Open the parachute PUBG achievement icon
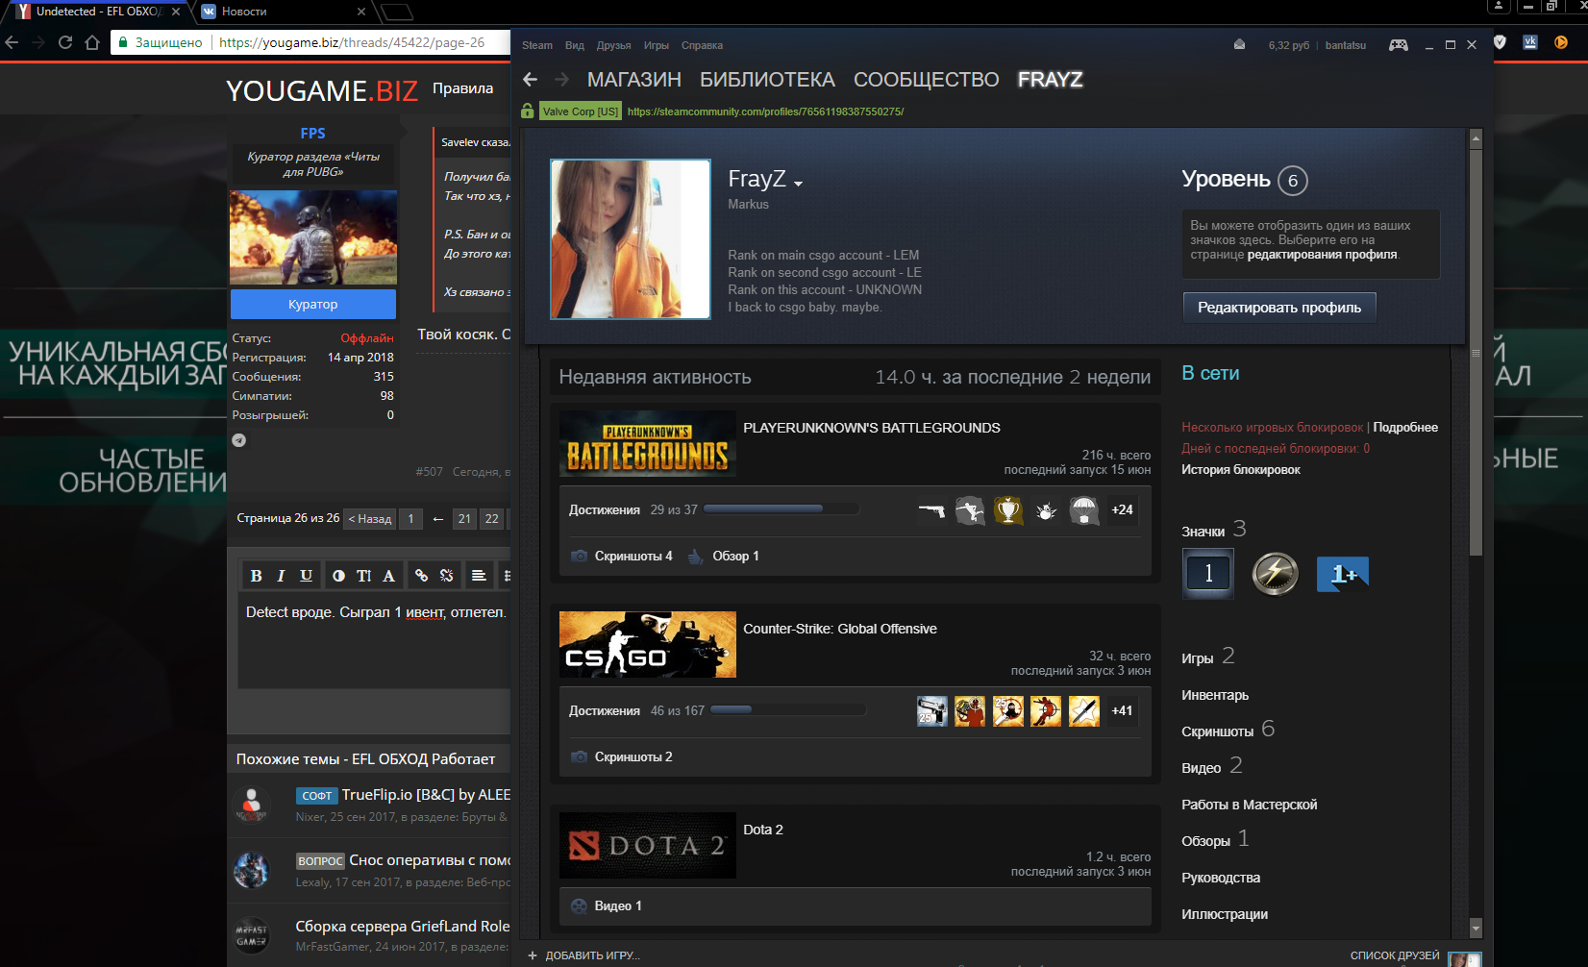 [x=1084, y=510]
